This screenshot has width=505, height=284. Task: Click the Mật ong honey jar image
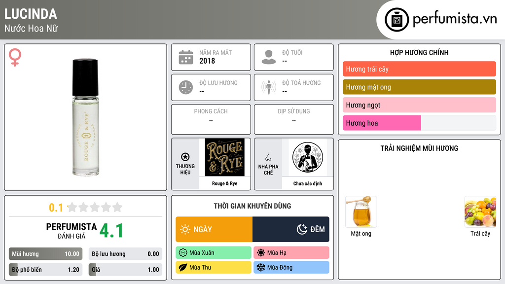(x=361, y=212)
